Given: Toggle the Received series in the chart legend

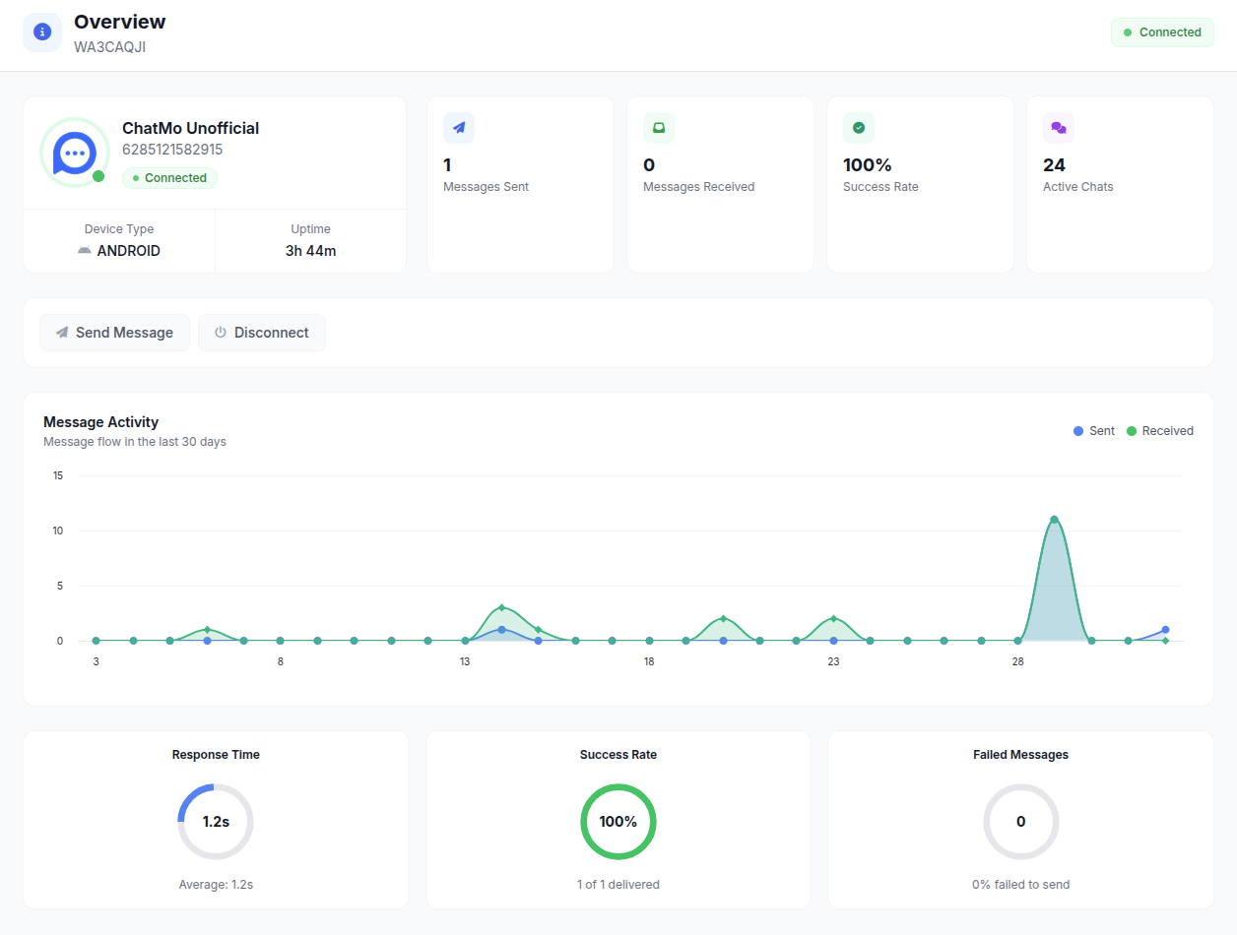Looking at the screenshot, I should point(1160,431).
